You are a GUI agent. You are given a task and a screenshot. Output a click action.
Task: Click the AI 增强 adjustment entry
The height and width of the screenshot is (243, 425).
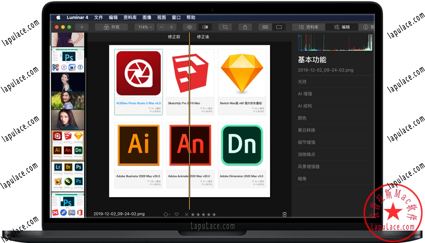(305, 93)
